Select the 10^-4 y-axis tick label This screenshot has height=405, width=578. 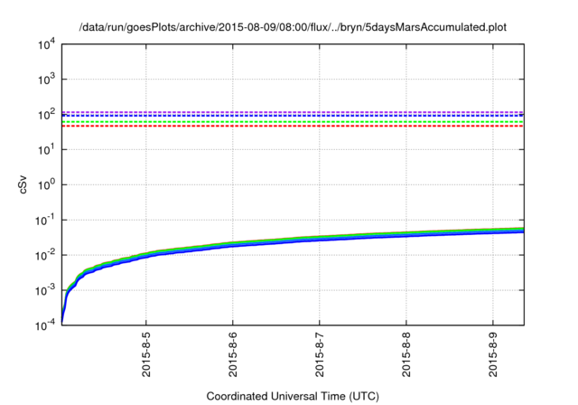[x=46, y=325]
